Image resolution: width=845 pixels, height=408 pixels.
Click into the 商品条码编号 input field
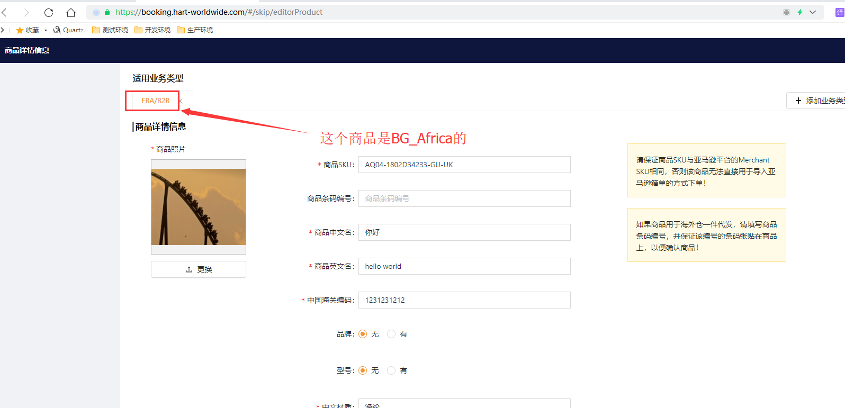pos(464,198)
